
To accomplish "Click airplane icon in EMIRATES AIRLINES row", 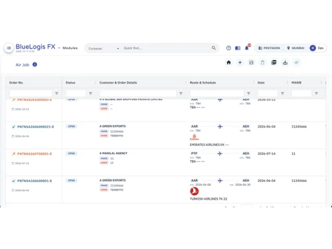I will [x=220, y=126].
